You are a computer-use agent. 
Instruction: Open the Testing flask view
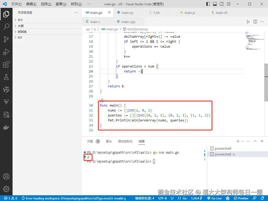[6, 77]
